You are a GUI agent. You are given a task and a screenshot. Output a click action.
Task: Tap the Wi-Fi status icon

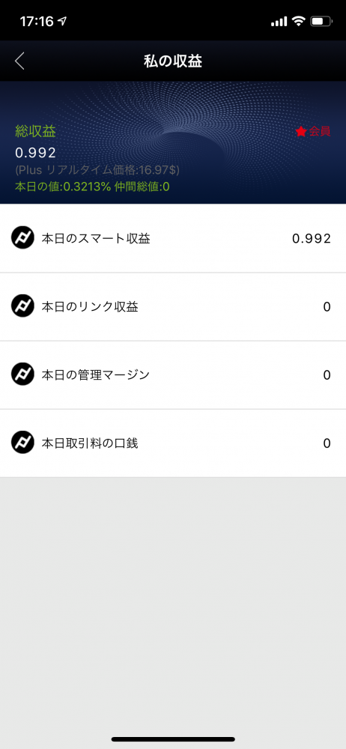299,21
